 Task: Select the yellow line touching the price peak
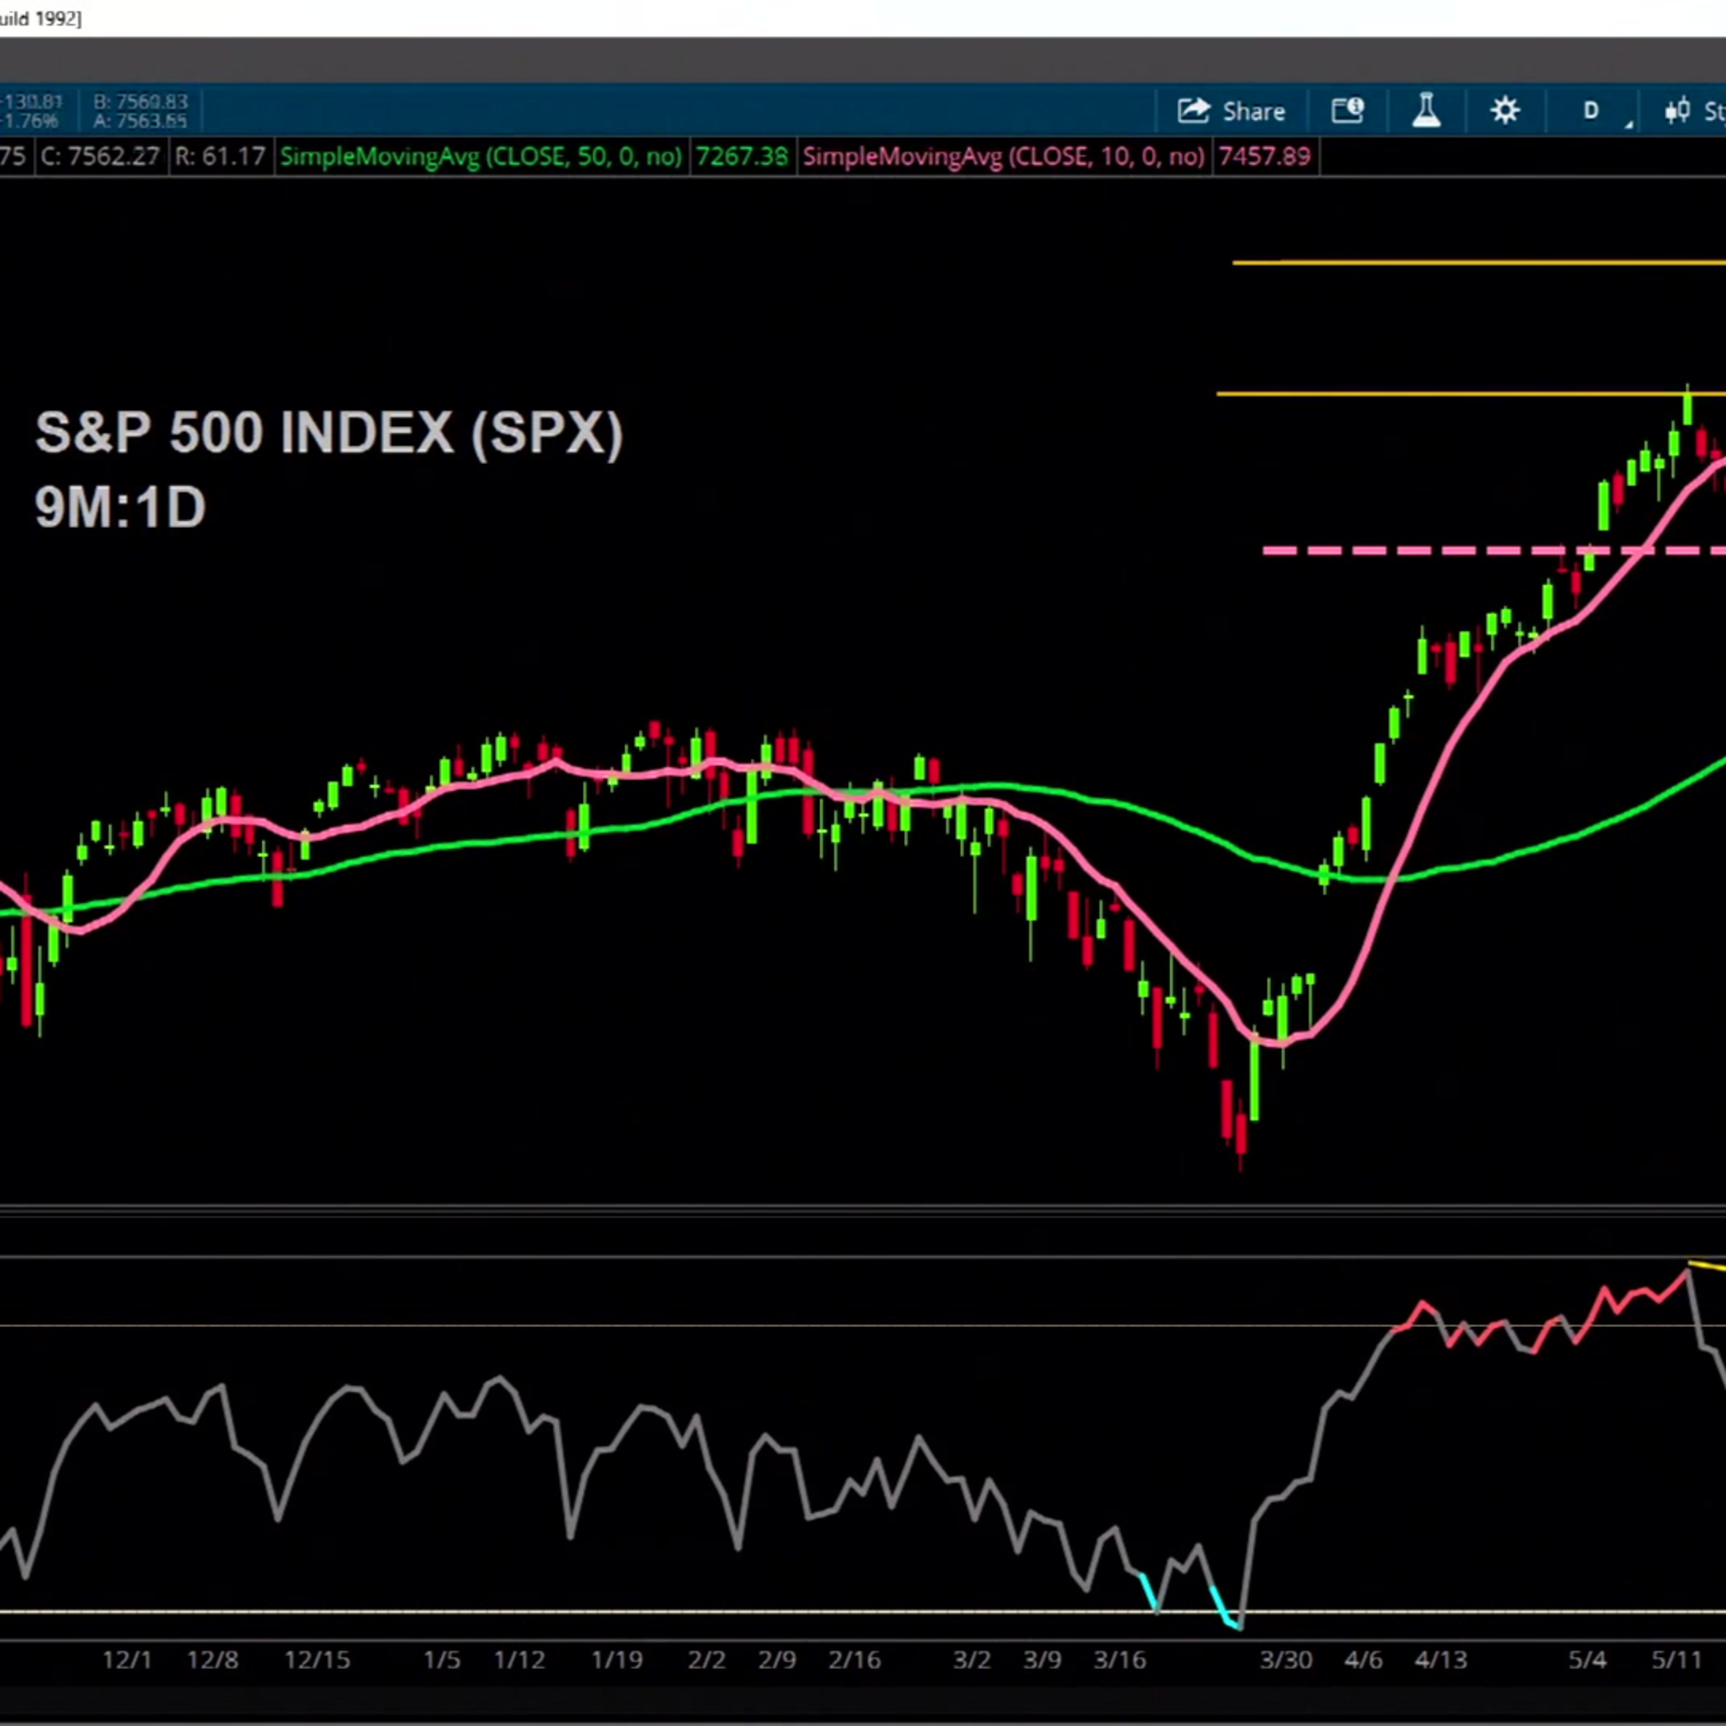coord(1471,393)
